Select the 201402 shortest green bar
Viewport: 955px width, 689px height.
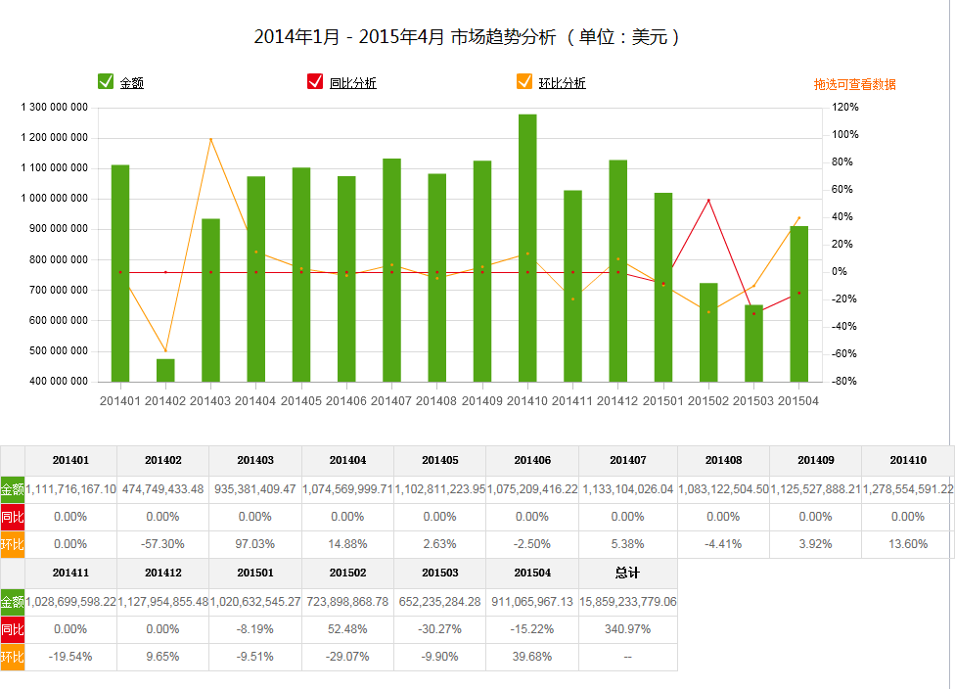pyautogui.click(x=165, y=370)
